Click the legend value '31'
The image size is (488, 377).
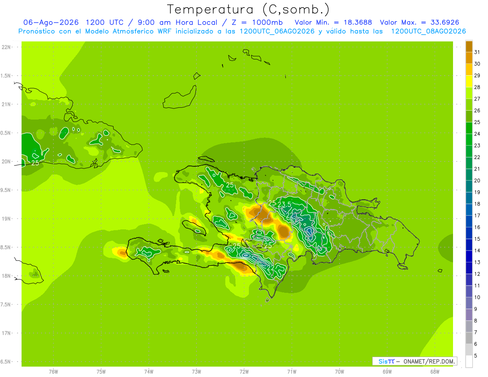tap(477, 52)
